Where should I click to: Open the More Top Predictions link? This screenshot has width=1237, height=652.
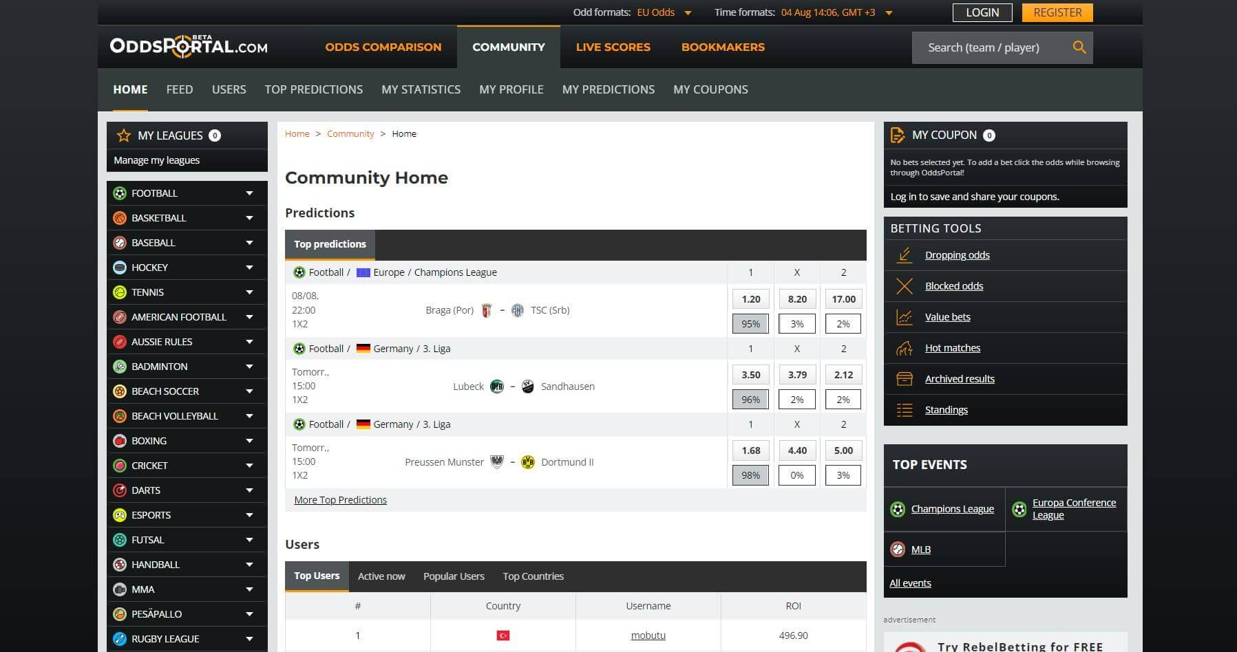point(340,499)
